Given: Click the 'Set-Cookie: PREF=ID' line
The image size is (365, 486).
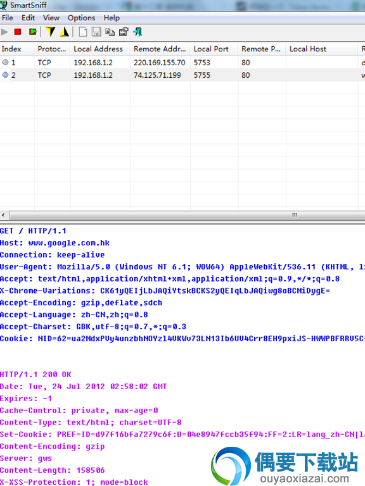Looking at the screenshot, I should point(182,435).
